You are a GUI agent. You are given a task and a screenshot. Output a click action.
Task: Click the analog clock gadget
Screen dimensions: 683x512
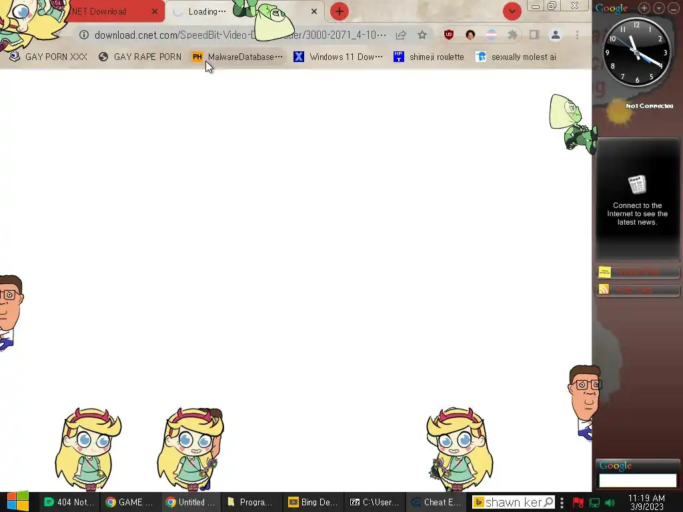point(636,52)
